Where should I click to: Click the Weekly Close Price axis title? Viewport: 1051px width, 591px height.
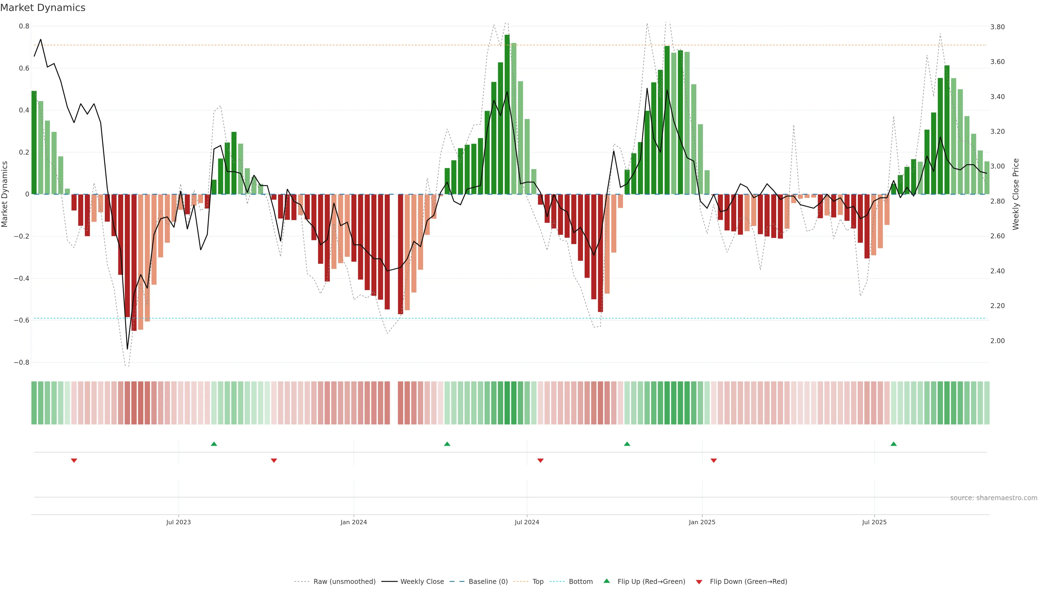pos(1016,194)
